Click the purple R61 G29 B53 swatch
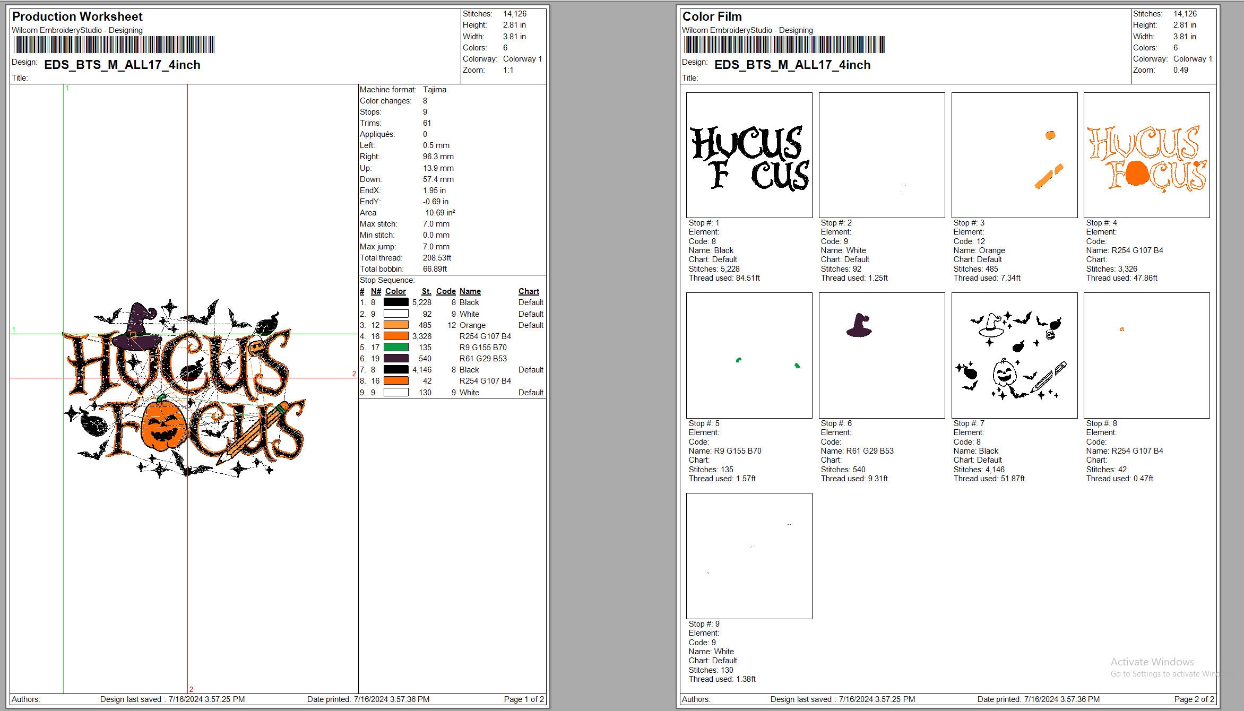Screen dimensions: 1244x711 [x=396, y=358]
